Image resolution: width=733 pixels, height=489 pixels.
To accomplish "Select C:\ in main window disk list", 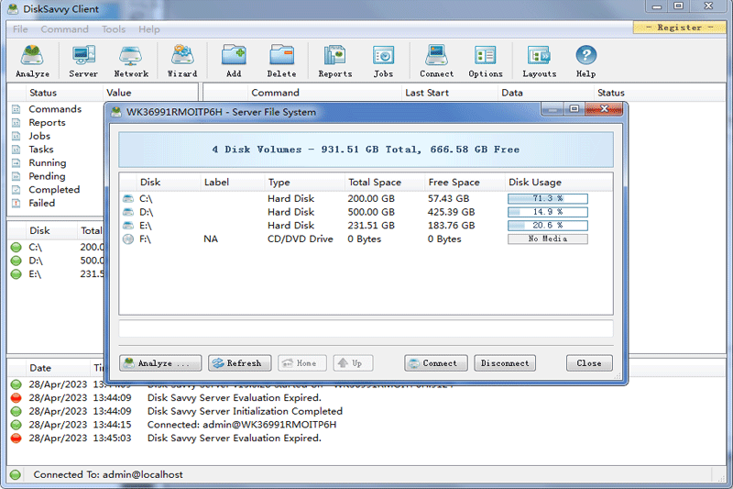I will pyautogui.click(x=36, y=247).
